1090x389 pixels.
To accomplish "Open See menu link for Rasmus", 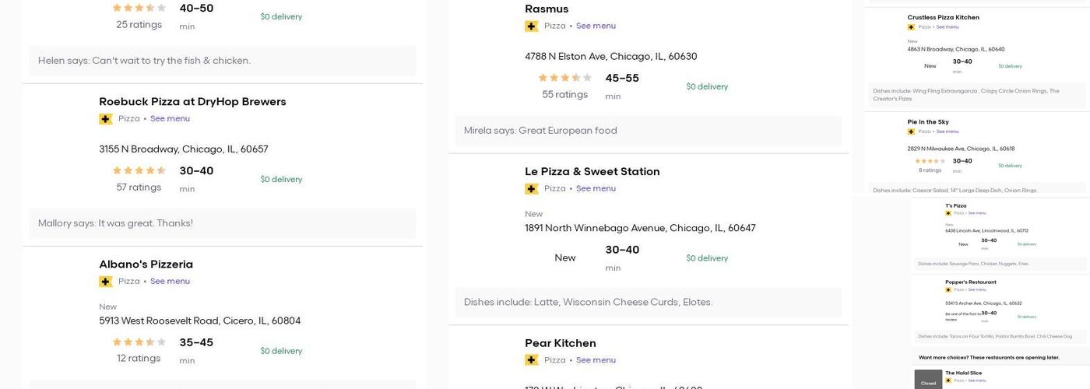I will 596,26.
